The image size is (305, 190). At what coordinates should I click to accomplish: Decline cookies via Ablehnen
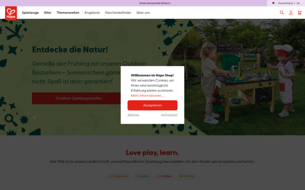pos(133,115)
